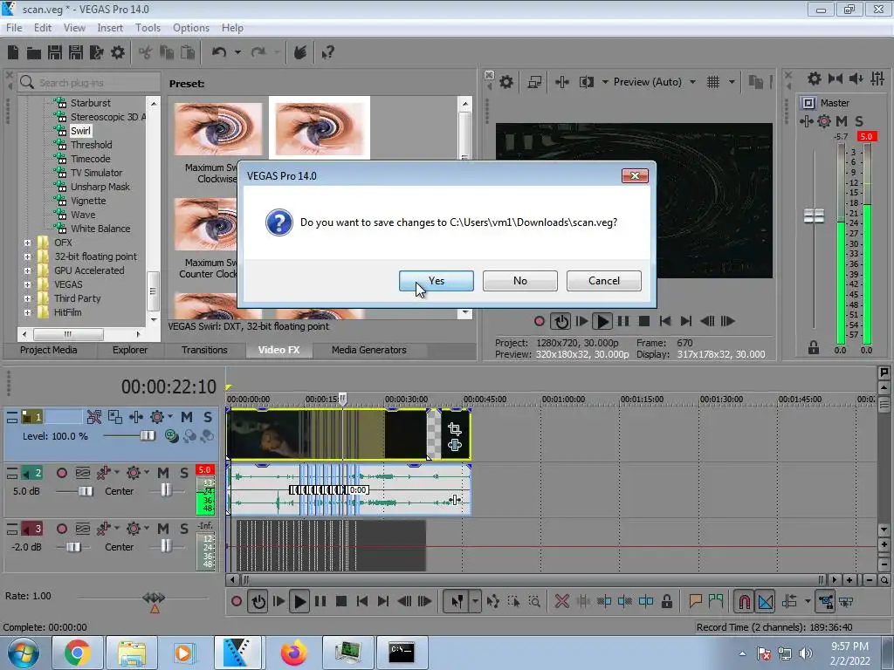
Task: Mute the Master bus
Action: click(x=841, y=120)
